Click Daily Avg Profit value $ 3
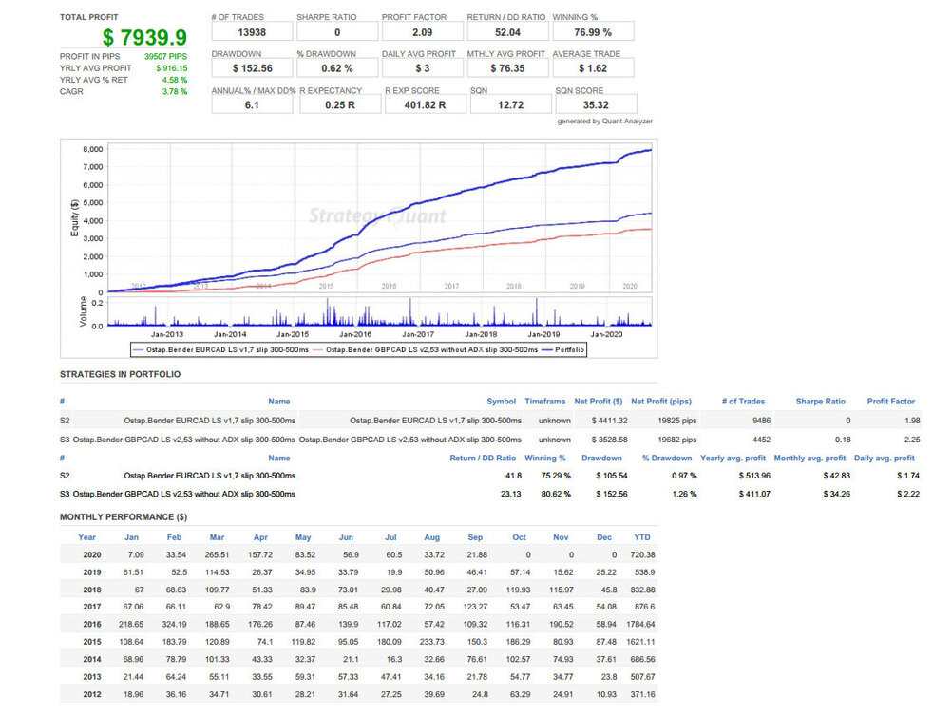Viewport: 933px width, 712px height. [423, 68]
